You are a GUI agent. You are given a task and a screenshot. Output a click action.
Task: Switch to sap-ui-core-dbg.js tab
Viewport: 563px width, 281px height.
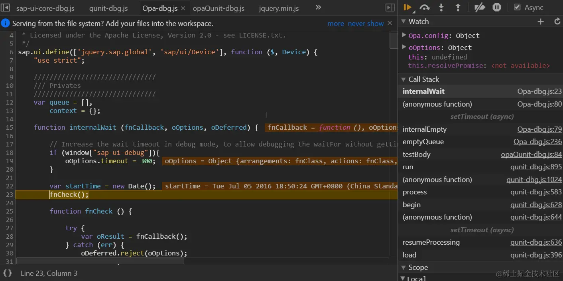tap(45, 8)
